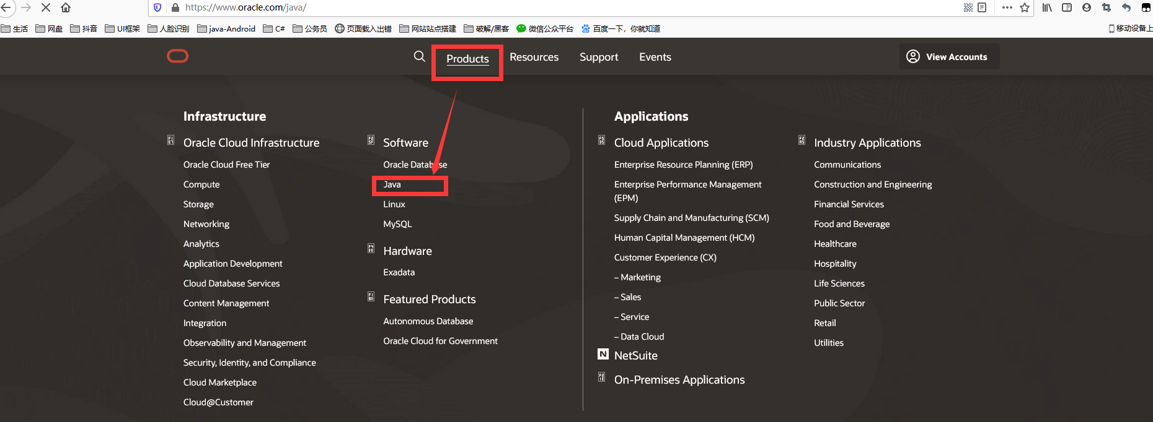1153x422 pixels.
Task: Select Financial Services industry
Action: (849, 204)
